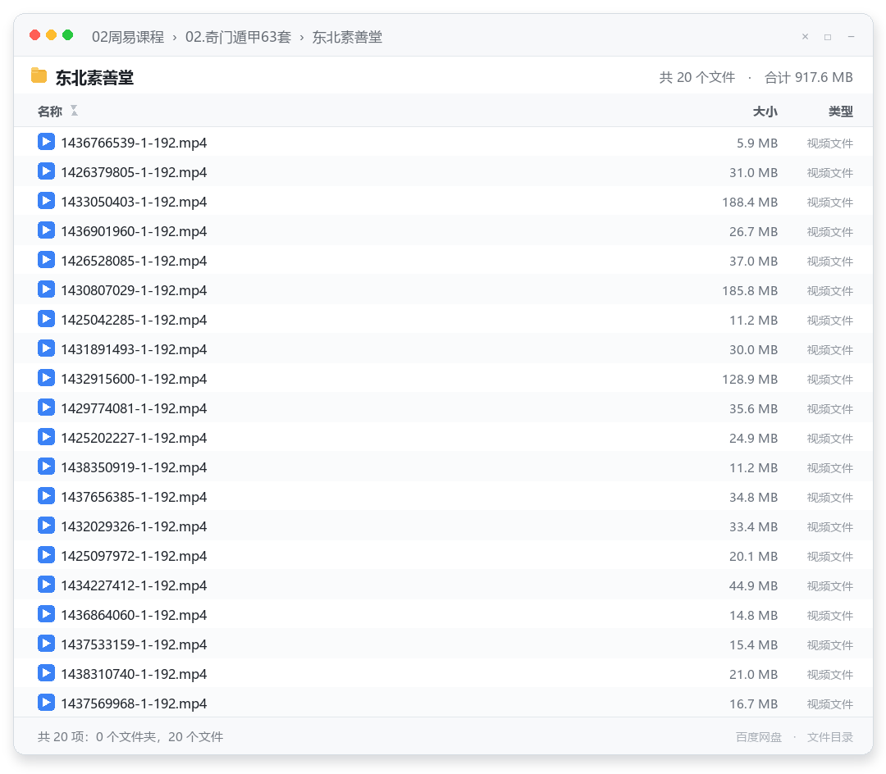Select file name 1425042285-1-192.mp4

click(x=134, y=320)
